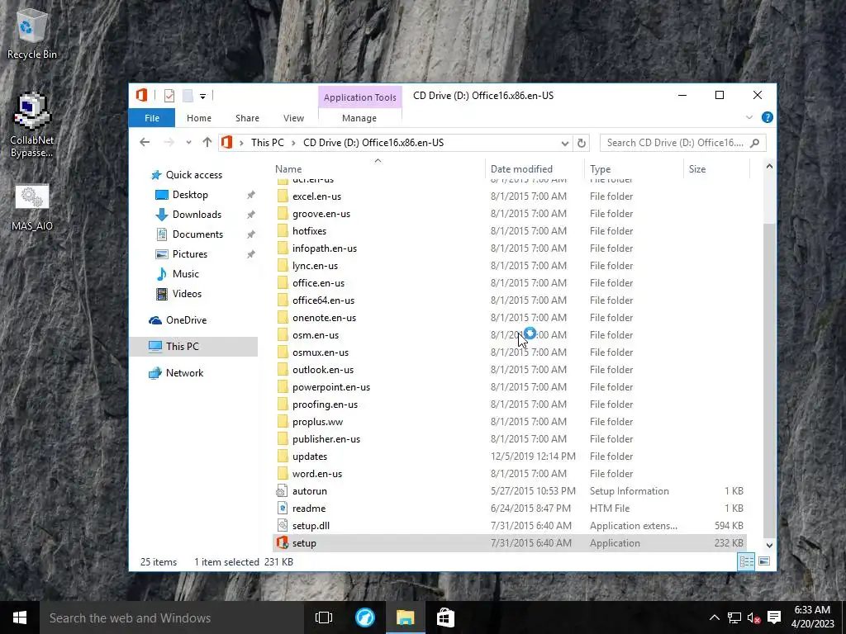The image size is (846, 634).
Task: Select Network in the navigation pane
Action: pos(184,373)
